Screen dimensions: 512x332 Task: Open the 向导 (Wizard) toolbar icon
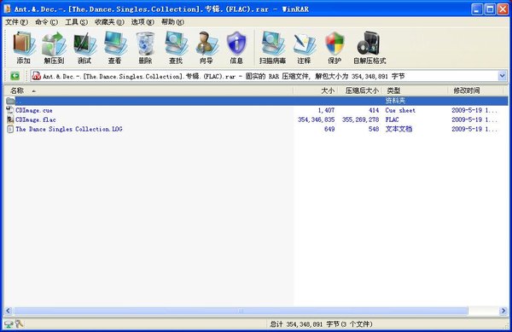[207, 48]
